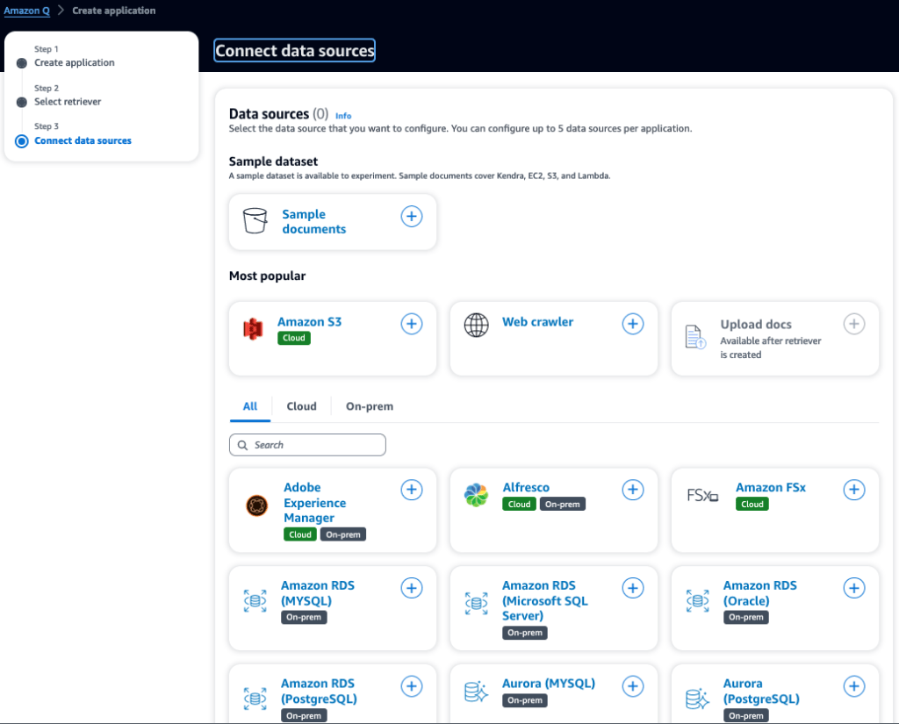Viewport: 899px width, 724px height.
Task: Click the Adobe Experience Manager plus icon
Action: point(412,490)
